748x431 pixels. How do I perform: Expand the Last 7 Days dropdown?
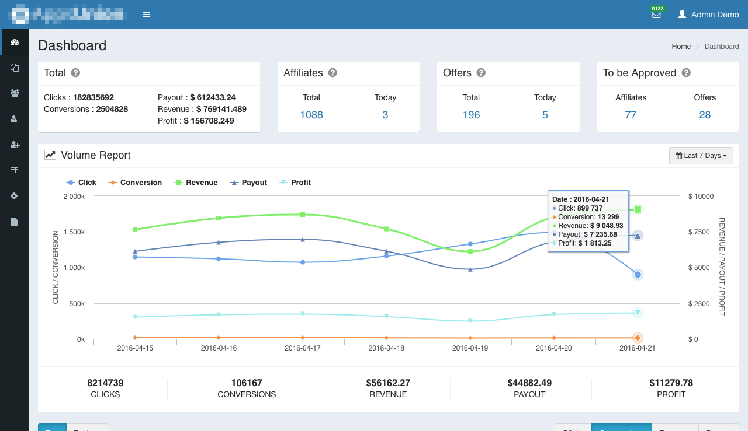pos(701,156)
